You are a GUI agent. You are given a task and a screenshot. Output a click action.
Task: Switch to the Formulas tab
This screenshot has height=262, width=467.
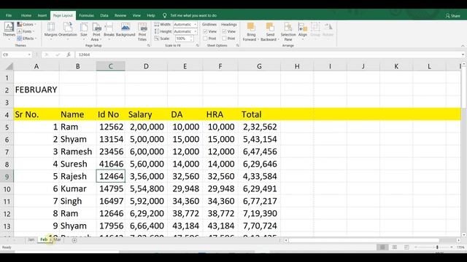click(x=86, y=15)
